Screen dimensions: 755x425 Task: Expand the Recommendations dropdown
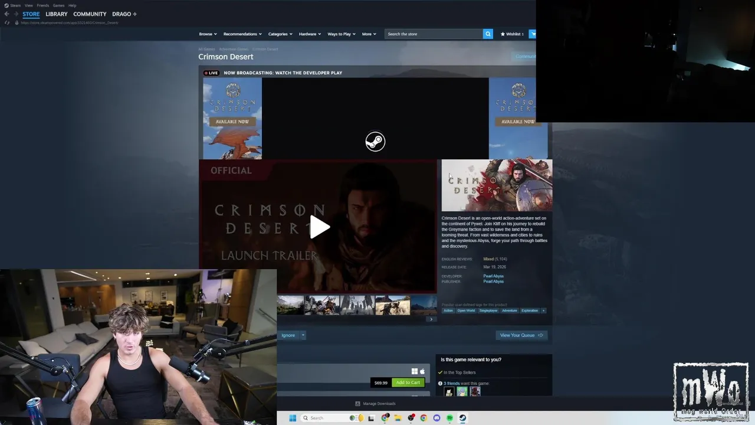[242, 34]
